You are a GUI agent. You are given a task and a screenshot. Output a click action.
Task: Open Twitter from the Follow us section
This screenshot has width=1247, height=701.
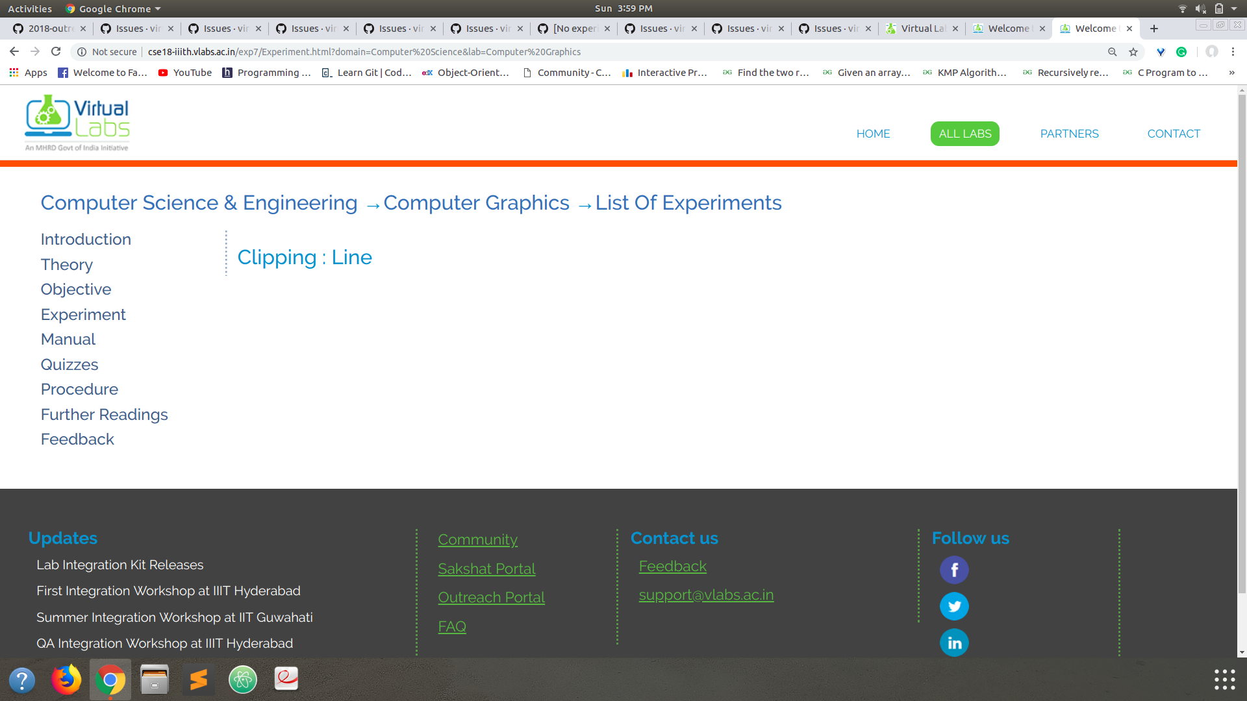click(954, 606)
